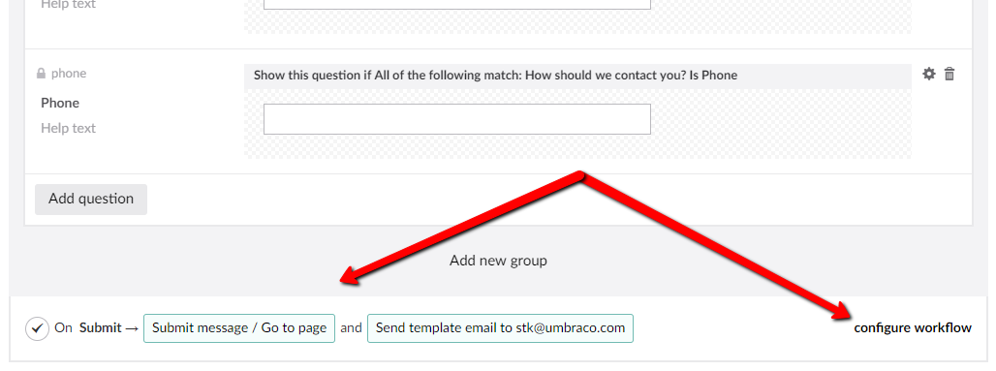
Task: Select the phone alias text
Action: click(69, 74)
